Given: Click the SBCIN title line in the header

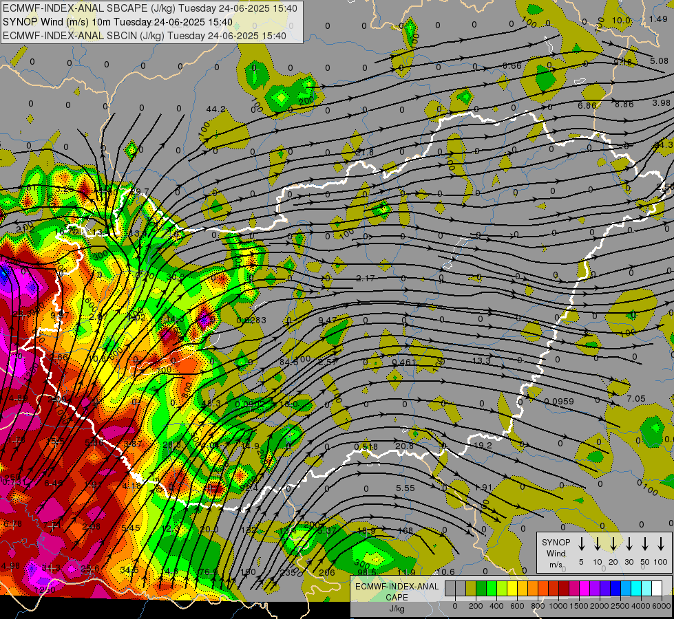Looking at the screenshot, I should 145,36.
